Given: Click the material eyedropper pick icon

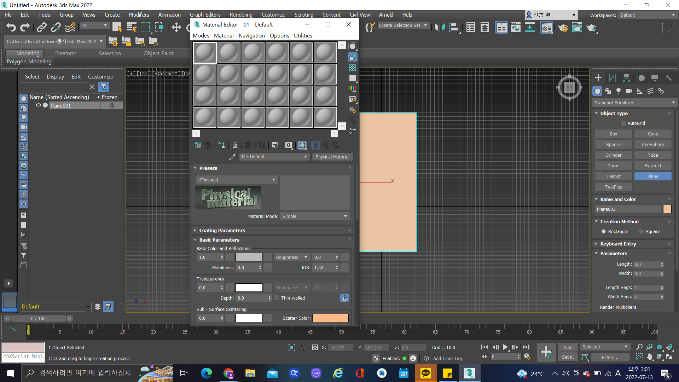Looking at the screenshot, I should 232,157.
